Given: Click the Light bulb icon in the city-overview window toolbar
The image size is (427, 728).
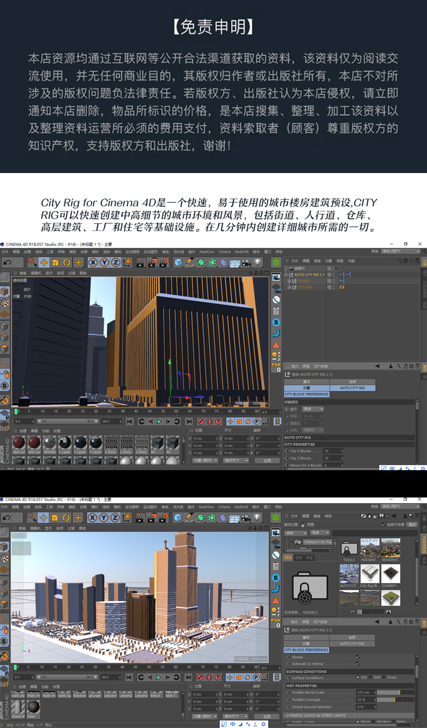Looking at the screenshot, I should 258,517.
